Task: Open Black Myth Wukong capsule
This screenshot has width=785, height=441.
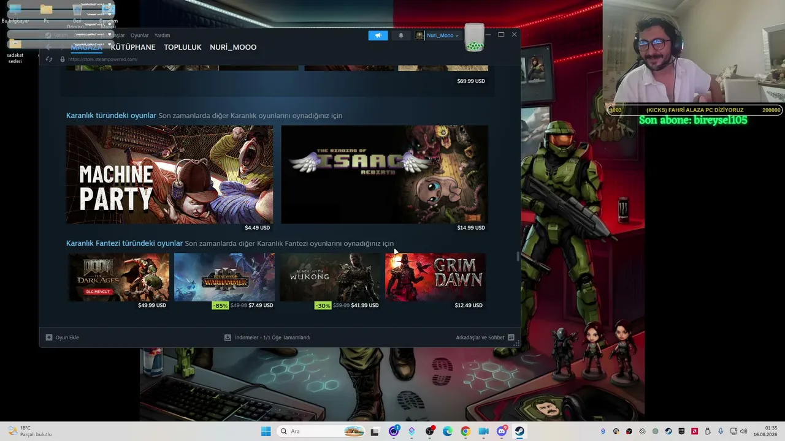Action: 330,277
